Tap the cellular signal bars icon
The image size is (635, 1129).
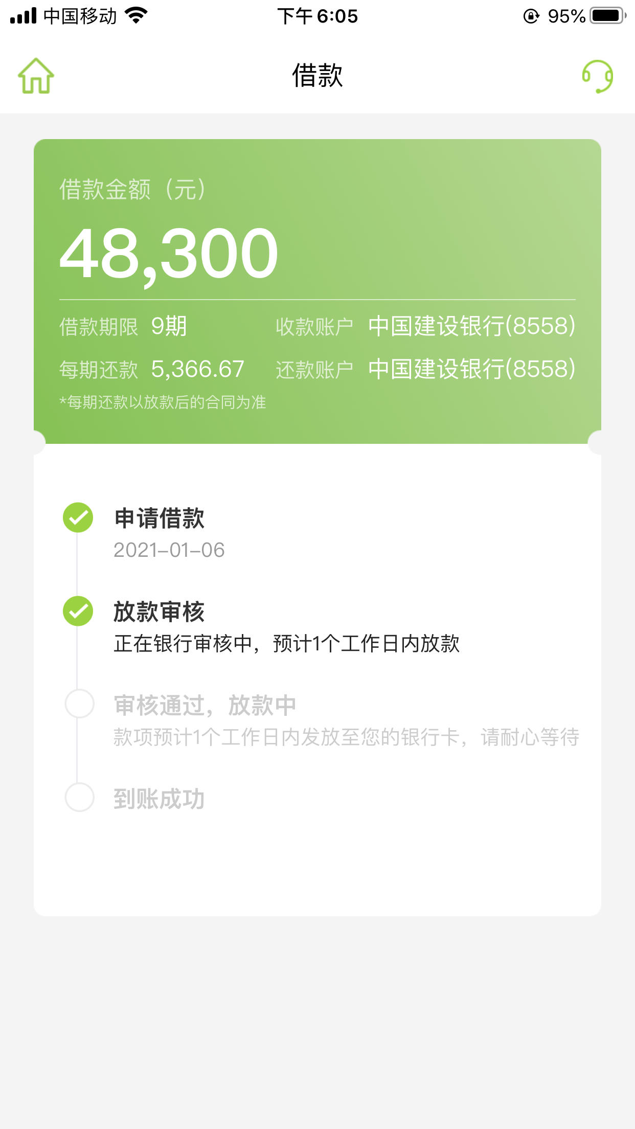point(23,16)
